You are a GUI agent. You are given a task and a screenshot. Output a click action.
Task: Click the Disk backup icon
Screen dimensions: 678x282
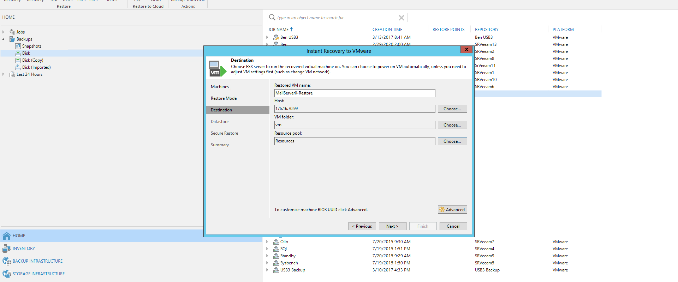click(x=18, y=53)
